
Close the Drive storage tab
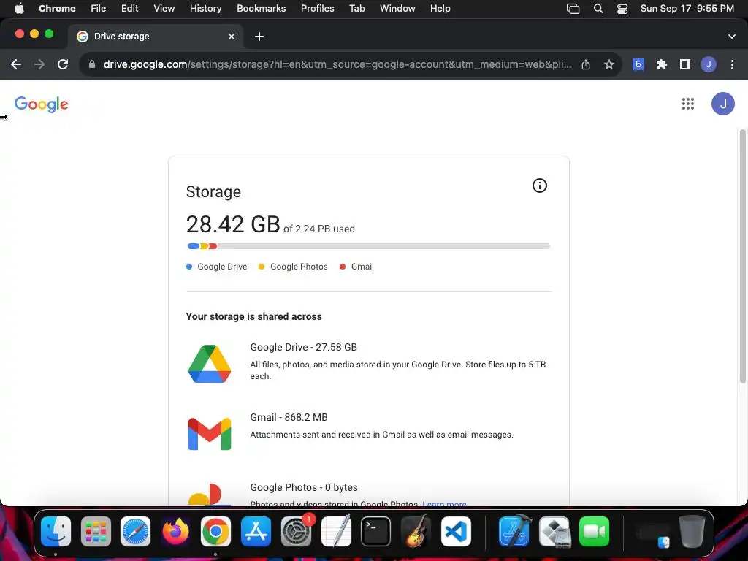(232, 37)
